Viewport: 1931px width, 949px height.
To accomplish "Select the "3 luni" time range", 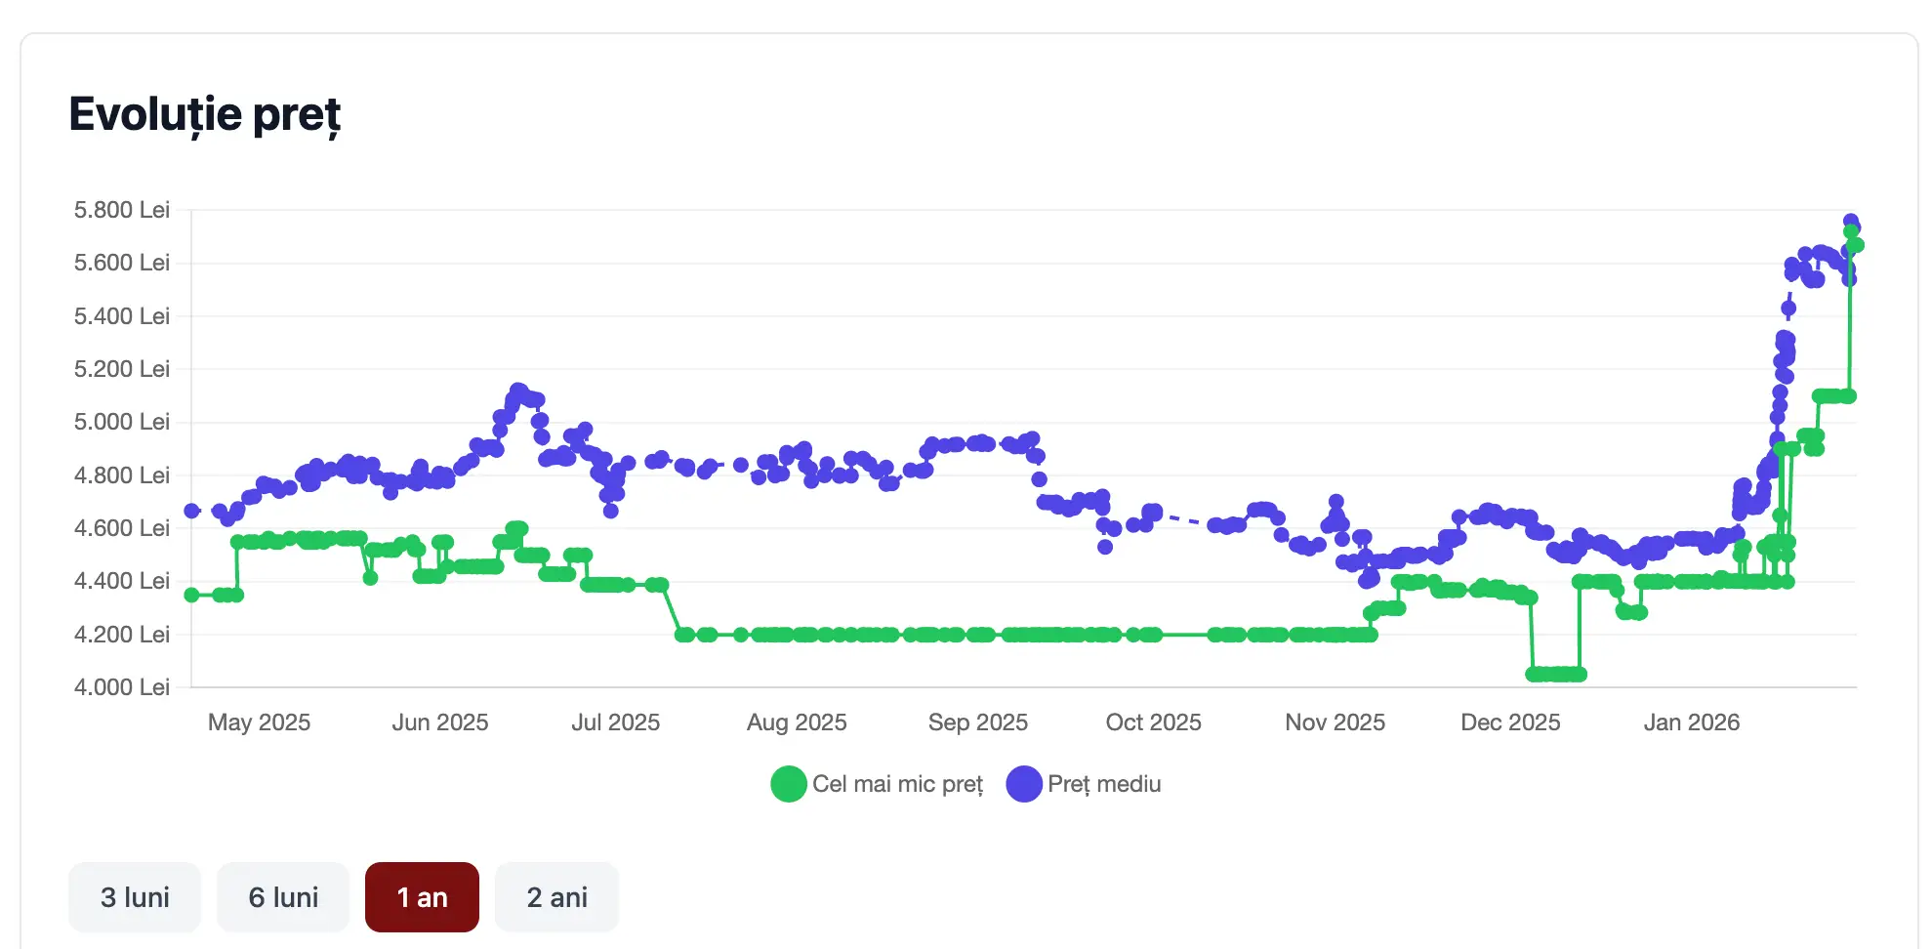I will click(x=135, y=897).
